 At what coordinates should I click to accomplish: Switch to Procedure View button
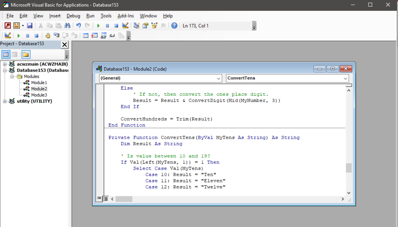coord(99,199)
